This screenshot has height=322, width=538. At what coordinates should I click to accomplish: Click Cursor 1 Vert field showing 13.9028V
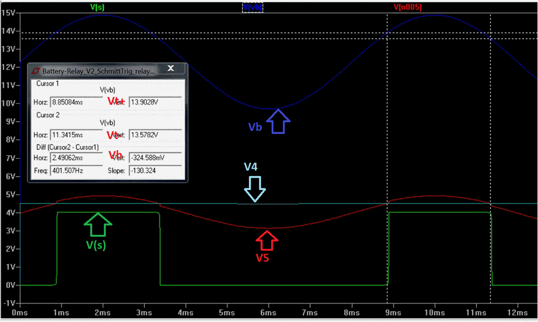coord(156,102)
